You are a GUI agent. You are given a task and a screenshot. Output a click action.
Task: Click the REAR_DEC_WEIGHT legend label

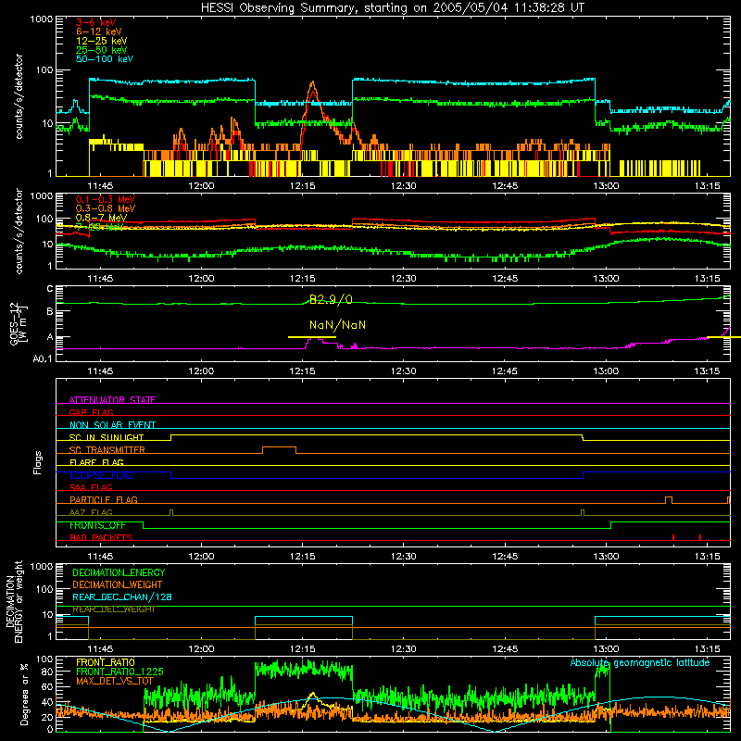pyautogui.click(x=113, y=609)
